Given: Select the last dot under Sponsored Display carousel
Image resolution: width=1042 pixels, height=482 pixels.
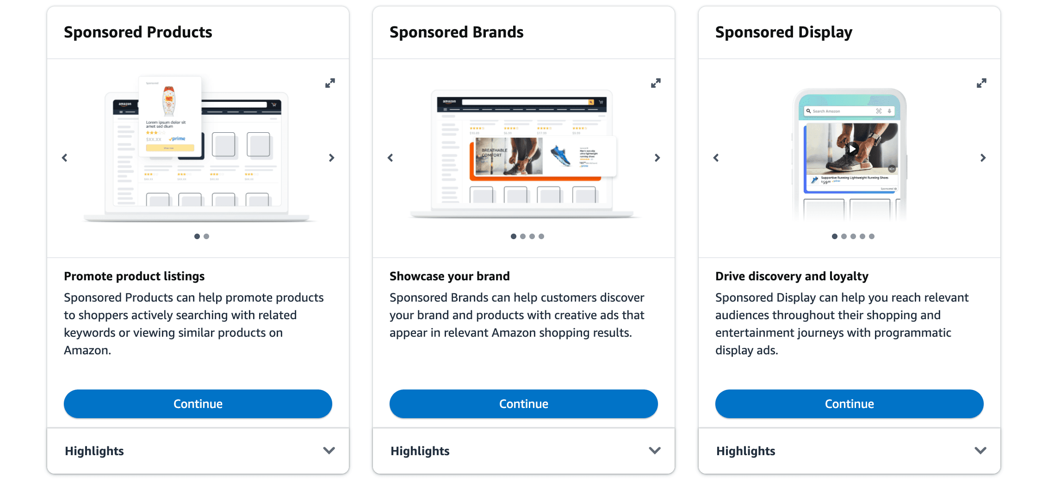Looking at the screenshot, I should [x=872, y=236].
